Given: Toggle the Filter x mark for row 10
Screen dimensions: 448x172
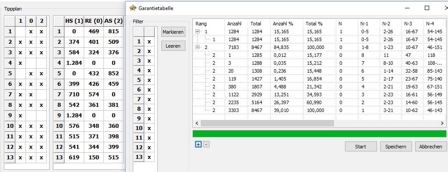Looking at the screenshot, I should (149, 128).
